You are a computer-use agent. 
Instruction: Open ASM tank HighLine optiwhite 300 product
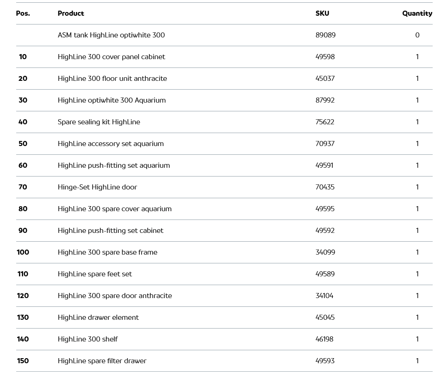pyautogui.click(x=111, y=35)
